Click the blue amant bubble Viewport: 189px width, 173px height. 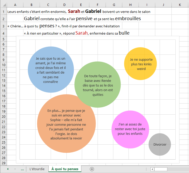tap(50, 70)
